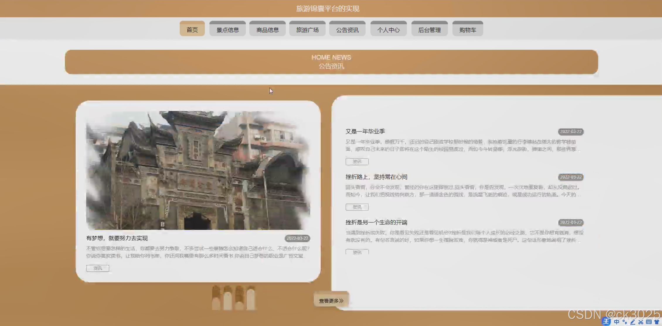Open article 挫折路上，坚持常在心间
This screenshot has height=326, width=662.
[376, 177]
